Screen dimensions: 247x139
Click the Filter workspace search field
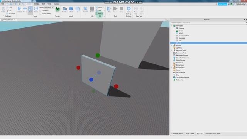(x=208, y=22)
